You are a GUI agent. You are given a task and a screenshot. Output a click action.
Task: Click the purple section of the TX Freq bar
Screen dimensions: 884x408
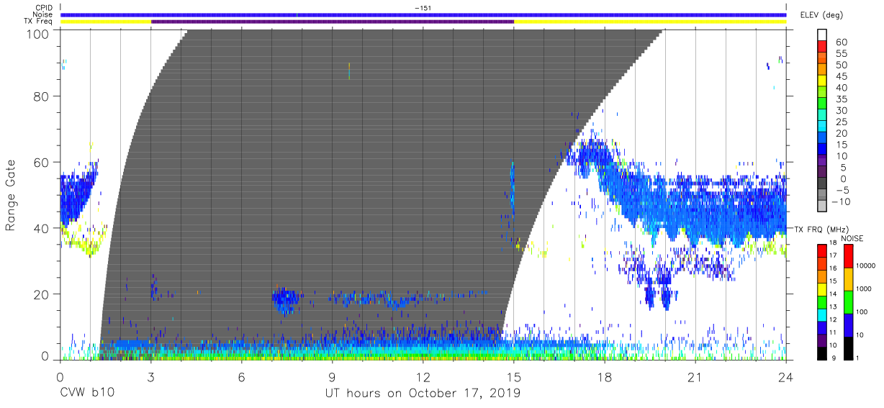coord(332,22)
